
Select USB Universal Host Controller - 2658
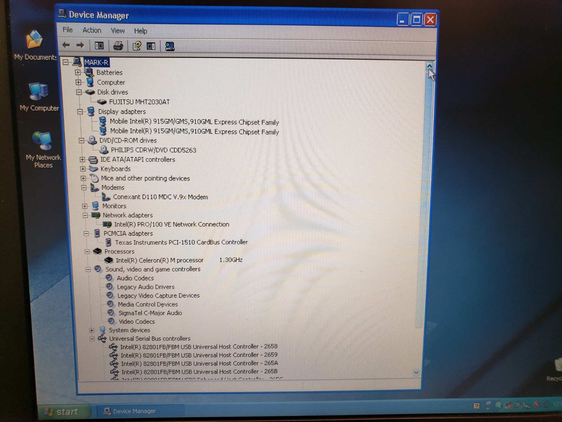coord(199,347)
